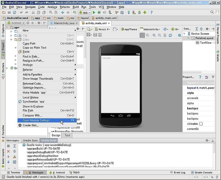Viewport: 221px width, 180px height.
Task: Open the Android project view dropdown
Action: (x=16, y=23)
